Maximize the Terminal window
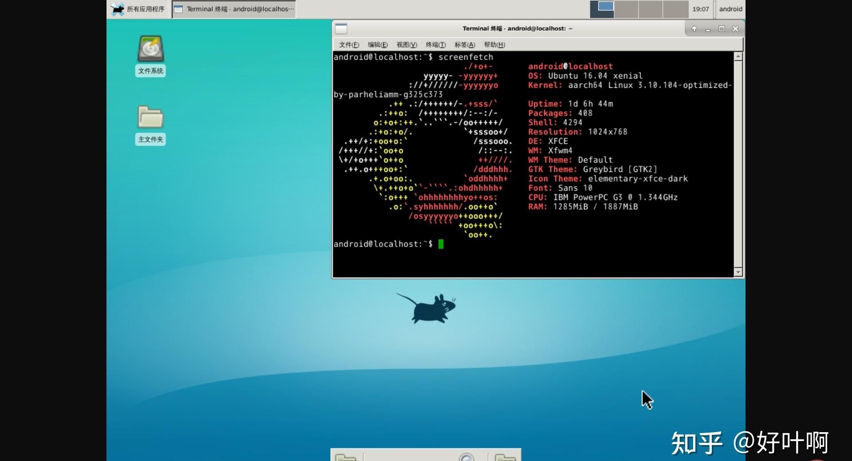 (x=722, y=29)
